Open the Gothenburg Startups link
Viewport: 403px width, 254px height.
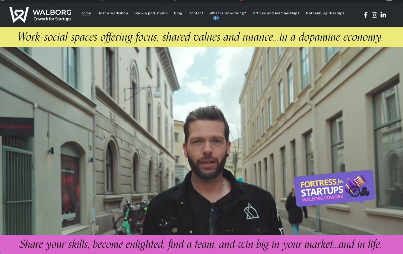click(x=325, y=13)
